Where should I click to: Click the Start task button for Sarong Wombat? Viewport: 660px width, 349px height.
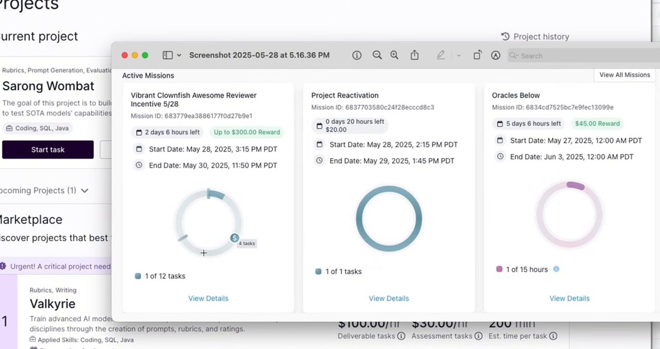tap(48, 150)
